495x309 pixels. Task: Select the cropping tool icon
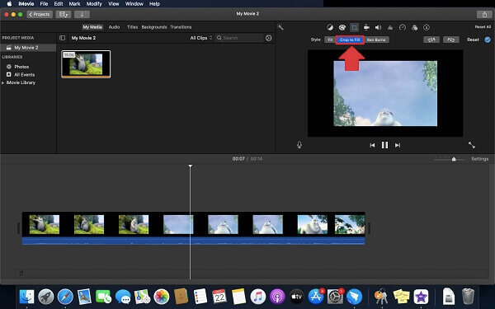pyautogui.click(x=354, y=27)
